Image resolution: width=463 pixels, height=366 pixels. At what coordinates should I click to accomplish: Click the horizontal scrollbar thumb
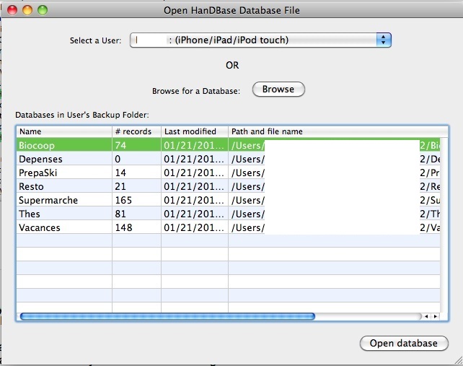[x=167, y=316]
